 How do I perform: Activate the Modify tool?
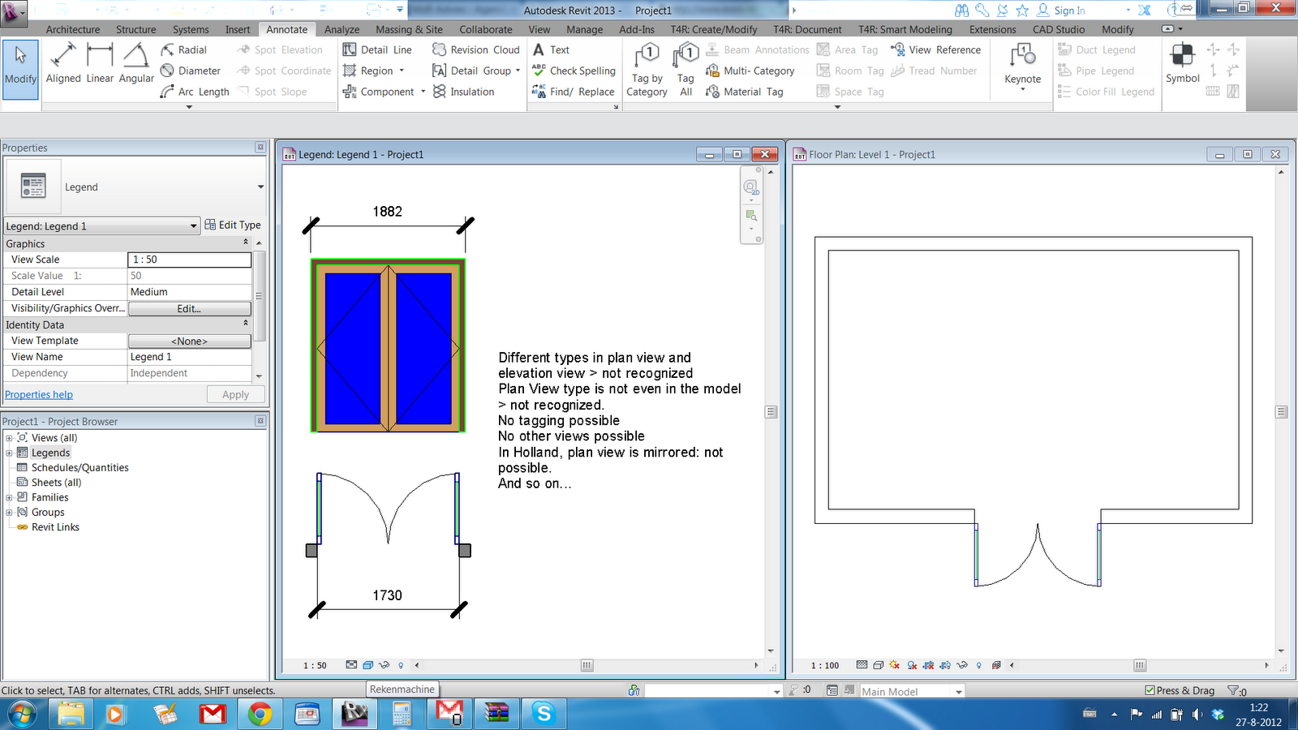20,69
